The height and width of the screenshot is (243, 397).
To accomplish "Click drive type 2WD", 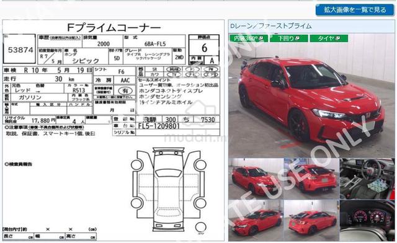I will [179, 58].
